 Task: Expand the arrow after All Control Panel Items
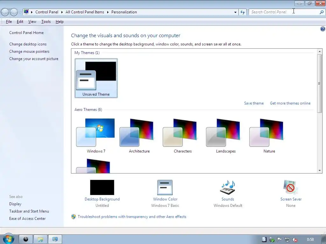108,12
